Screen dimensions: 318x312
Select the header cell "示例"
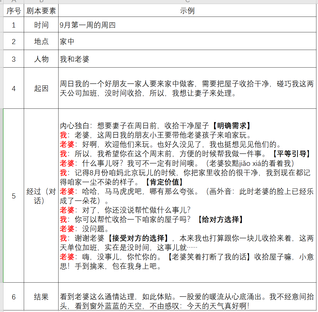[187, 10]
